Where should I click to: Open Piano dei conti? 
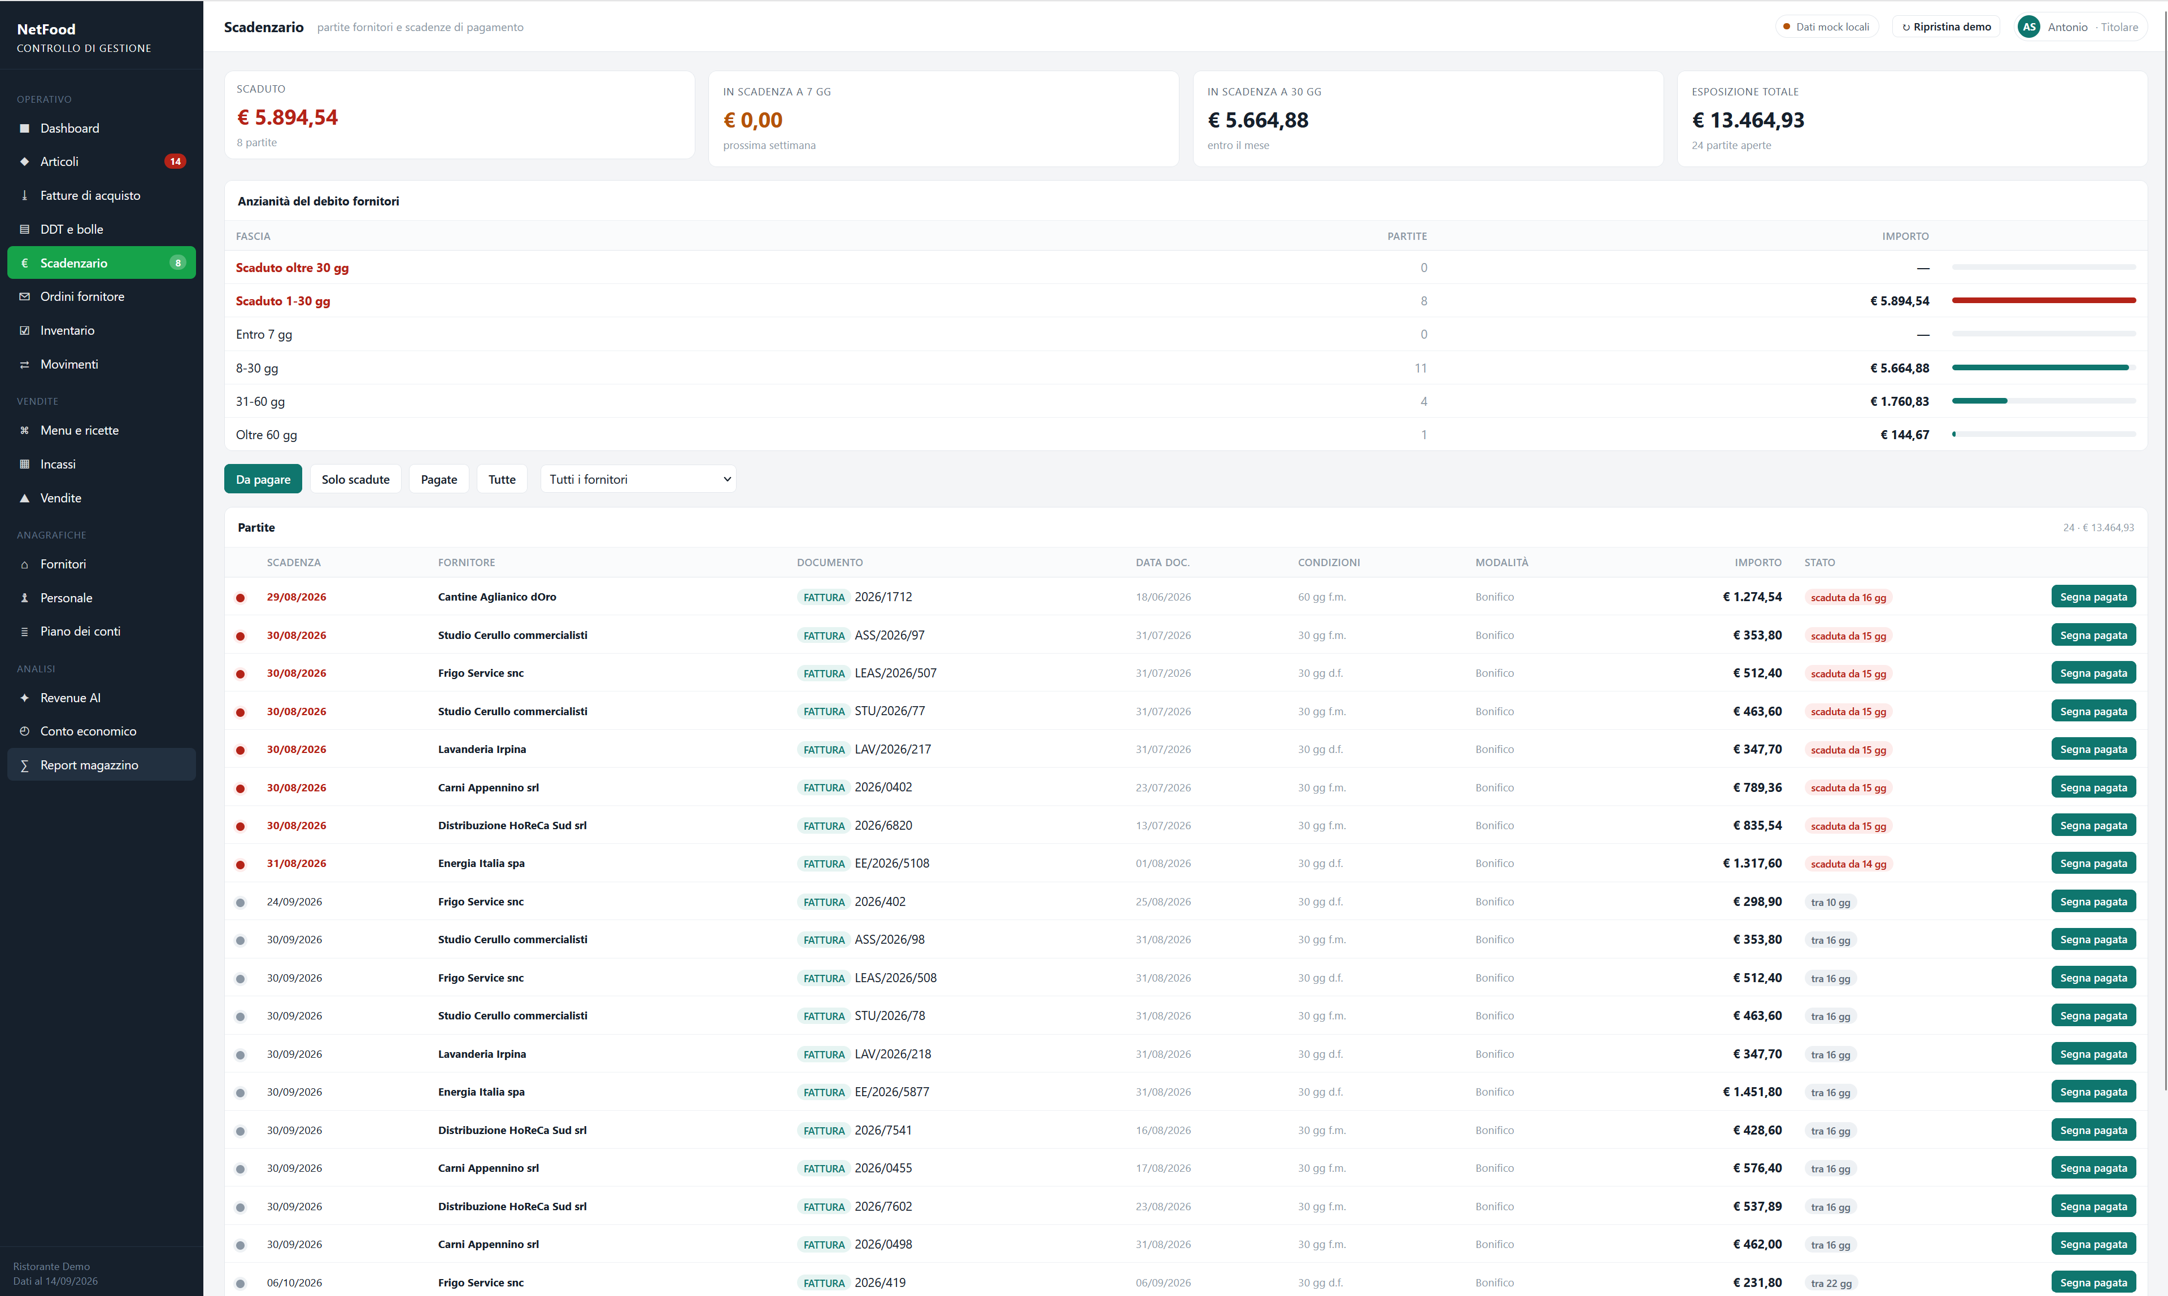coord(101,632)
